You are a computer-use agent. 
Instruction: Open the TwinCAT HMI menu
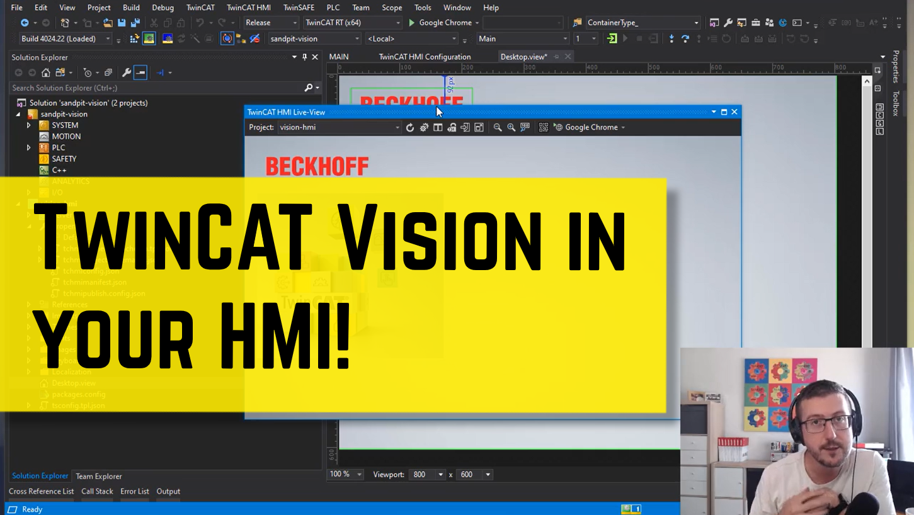(249, 8)
